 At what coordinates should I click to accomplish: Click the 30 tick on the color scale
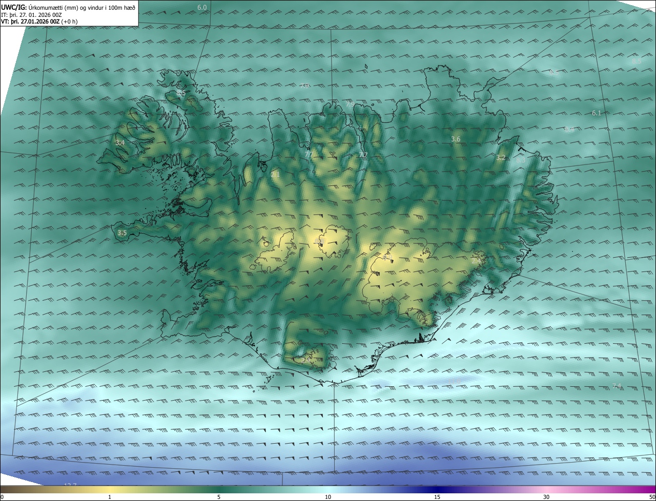pos(546,497)
